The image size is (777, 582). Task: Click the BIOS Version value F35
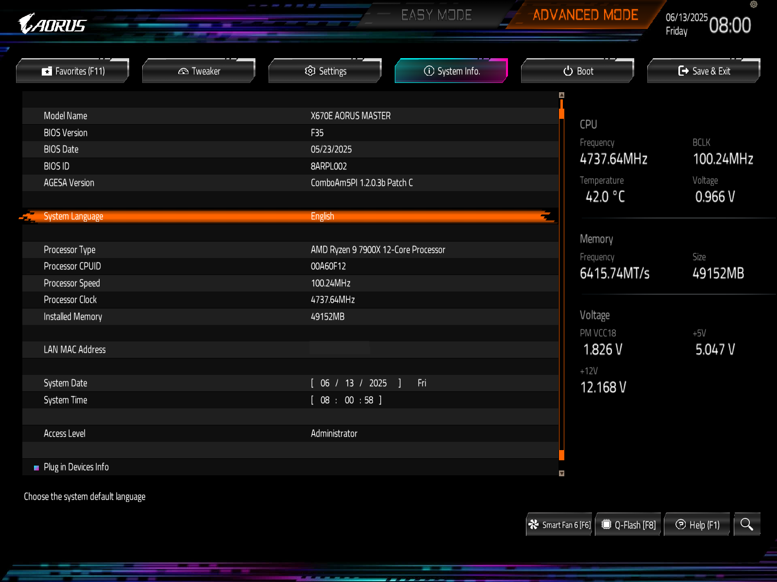(x=317, y=133)
